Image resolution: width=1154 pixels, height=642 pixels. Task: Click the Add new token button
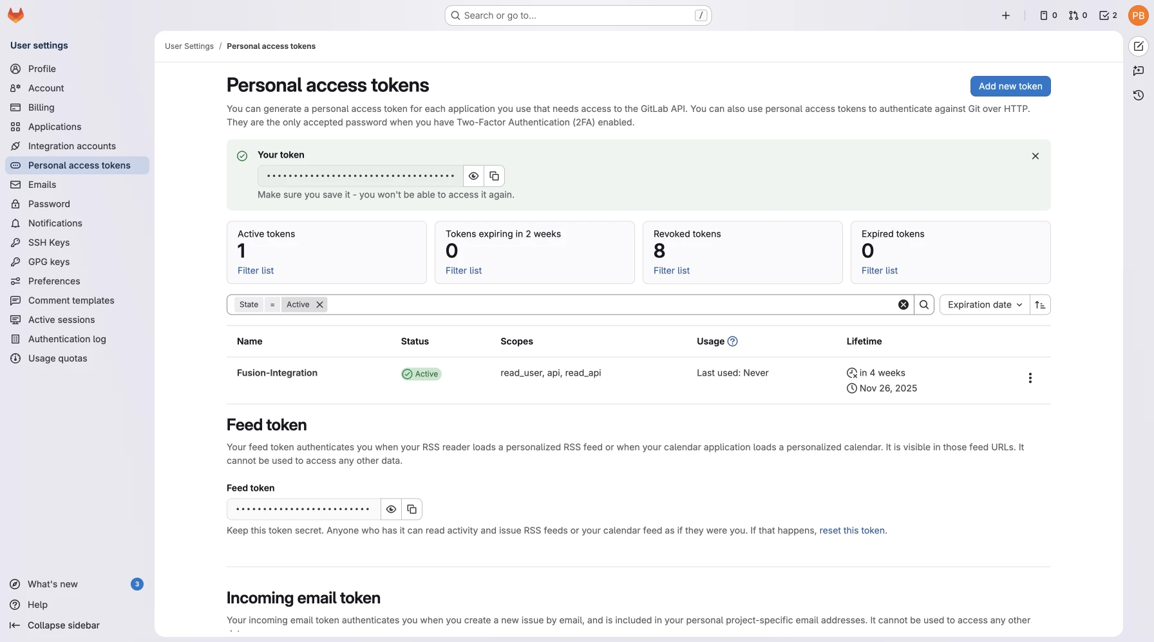click(1010, 86)
